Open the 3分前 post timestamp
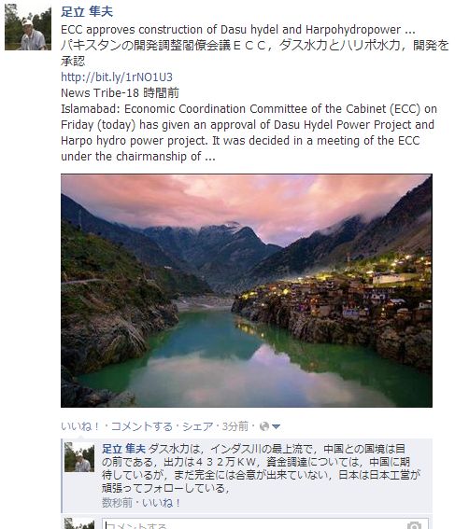This screenshot has height=529, width=455. point(235,426)
